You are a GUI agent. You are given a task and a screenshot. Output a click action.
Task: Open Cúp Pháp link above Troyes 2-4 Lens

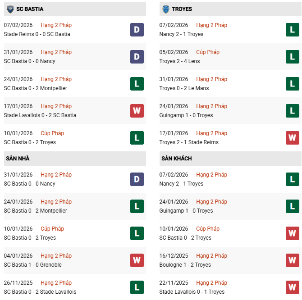click(207, 52)
